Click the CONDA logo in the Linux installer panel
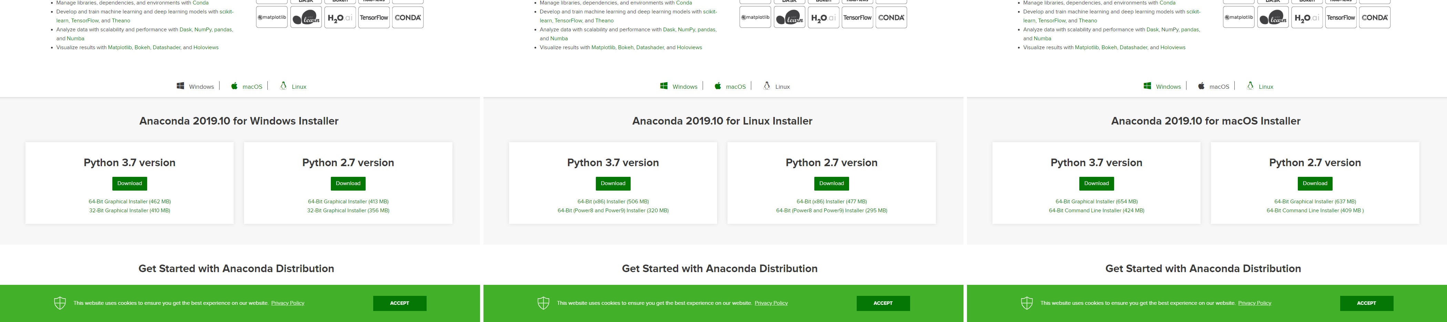This screenshot has height=322, width=1447. pos(891,18)
